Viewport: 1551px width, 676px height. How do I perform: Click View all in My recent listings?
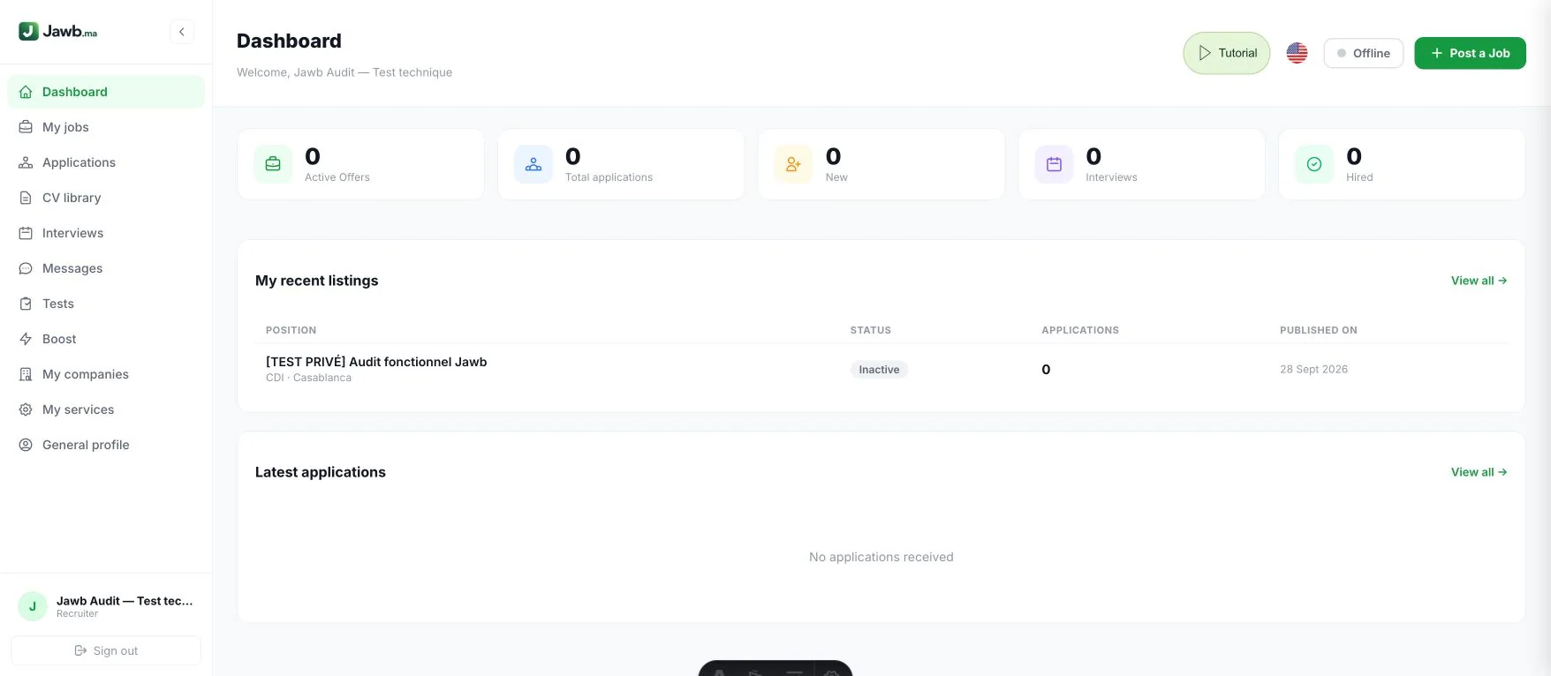[1479, 281]
